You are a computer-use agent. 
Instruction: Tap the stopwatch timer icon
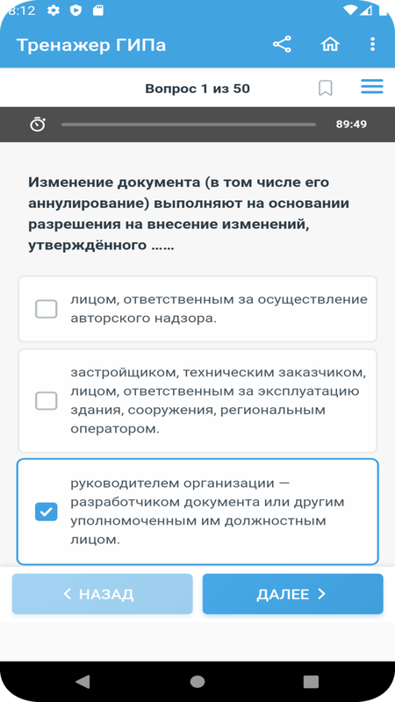point(38,124)
